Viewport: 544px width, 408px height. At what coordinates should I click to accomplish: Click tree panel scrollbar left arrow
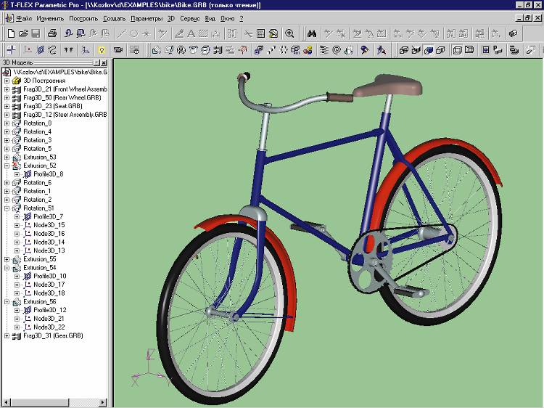(x=7, y=403)
